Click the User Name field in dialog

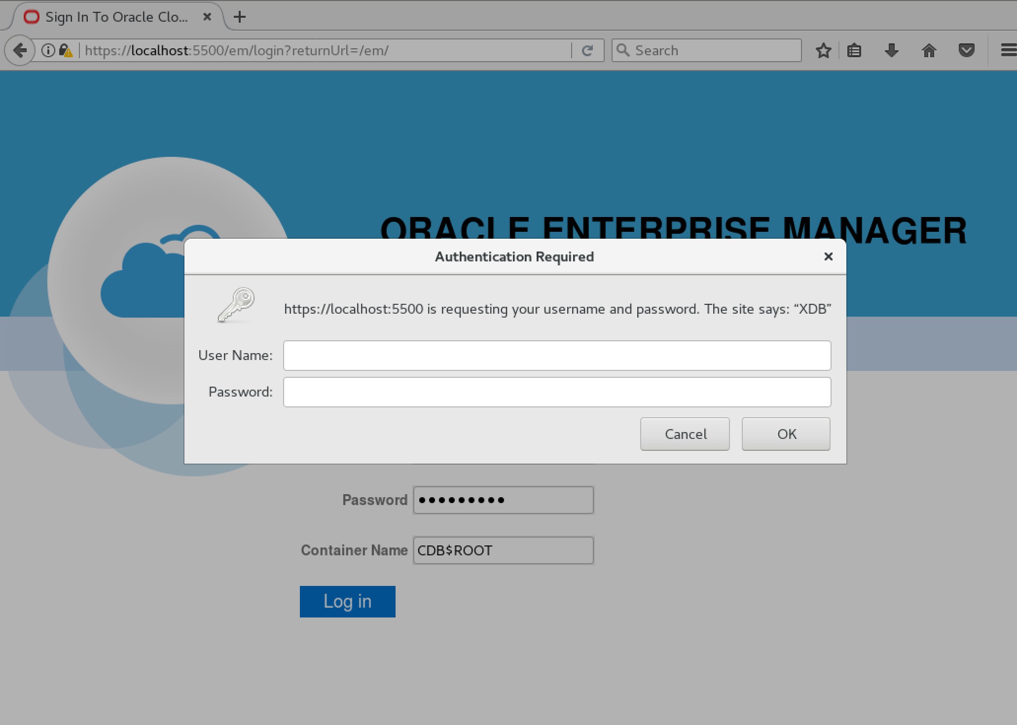[x=557, y=355]
